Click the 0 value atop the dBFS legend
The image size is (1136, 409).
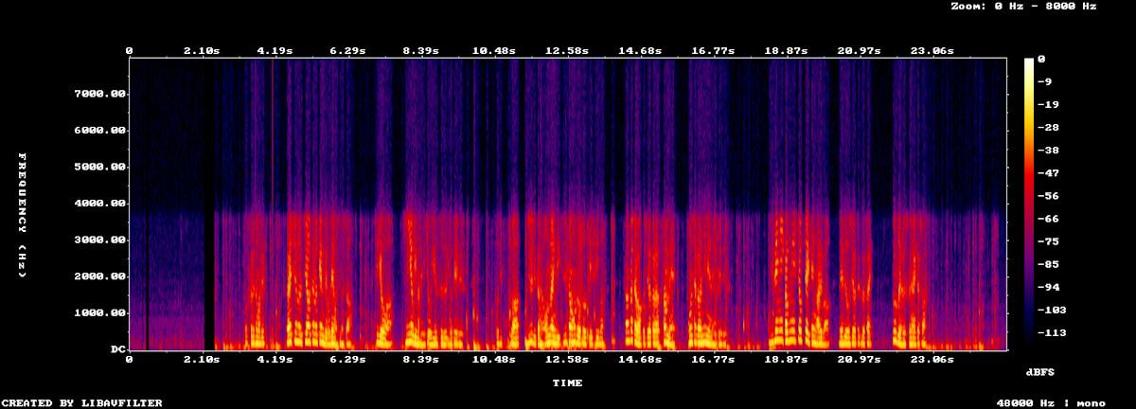coord(1041,59)
